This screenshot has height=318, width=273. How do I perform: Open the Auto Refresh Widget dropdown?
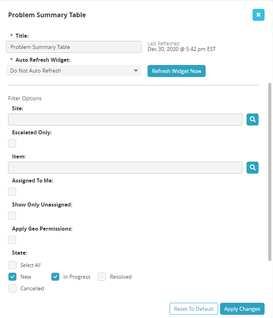tap(74, 71)
